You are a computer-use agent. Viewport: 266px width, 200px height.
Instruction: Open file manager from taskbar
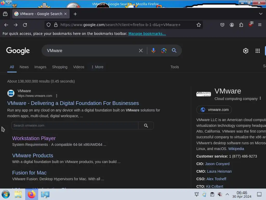18,194
